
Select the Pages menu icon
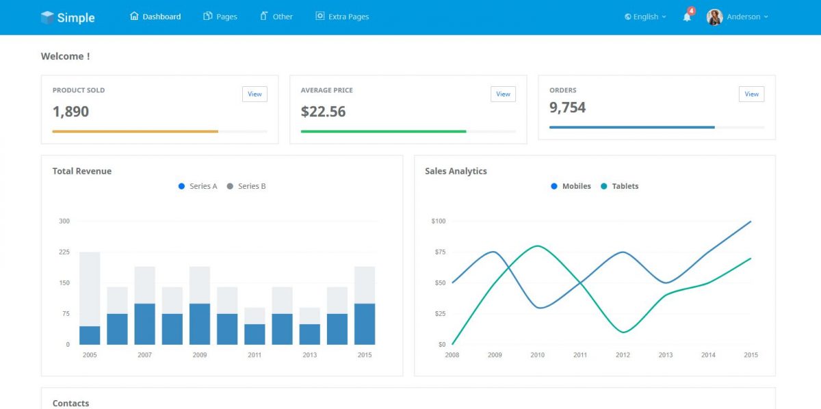tap(206, 16)
